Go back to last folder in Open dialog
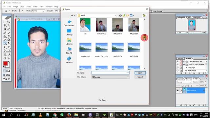Image resolution: width=210 pixels, height=118 pixels. [120, 15]
